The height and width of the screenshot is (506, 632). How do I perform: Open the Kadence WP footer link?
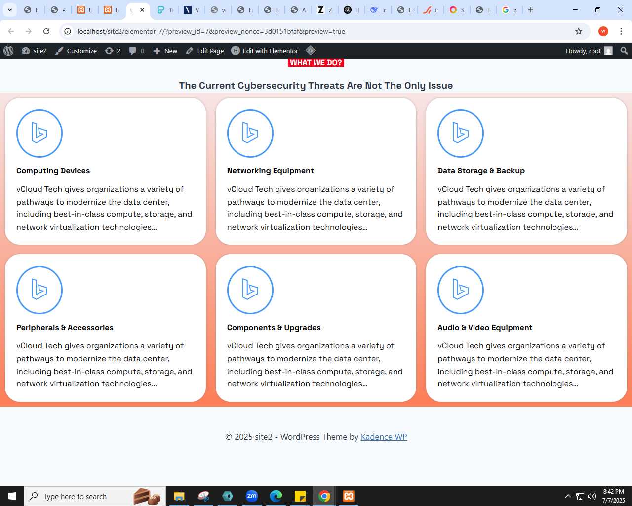(x=384, y=437)
